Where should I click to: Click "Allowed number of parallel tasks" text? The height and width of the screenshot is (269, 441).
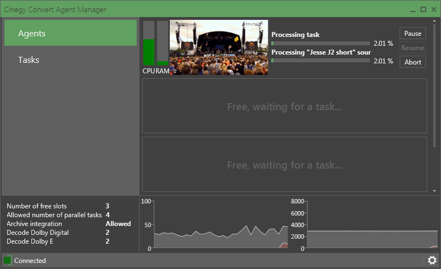[x=54, y=214]
